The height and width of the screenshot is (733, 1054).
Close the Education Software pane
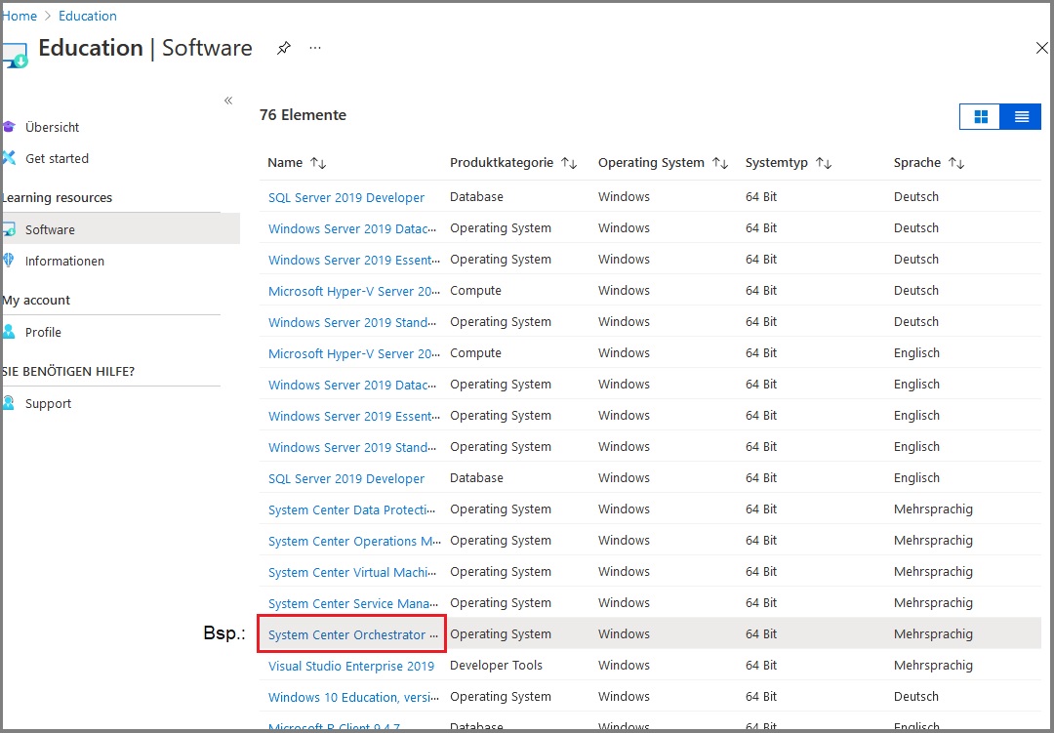tap(1041, 48)
